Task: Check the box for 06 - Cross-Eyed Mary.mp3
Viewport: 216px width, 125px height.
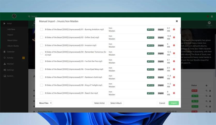Action: [41, 69]
